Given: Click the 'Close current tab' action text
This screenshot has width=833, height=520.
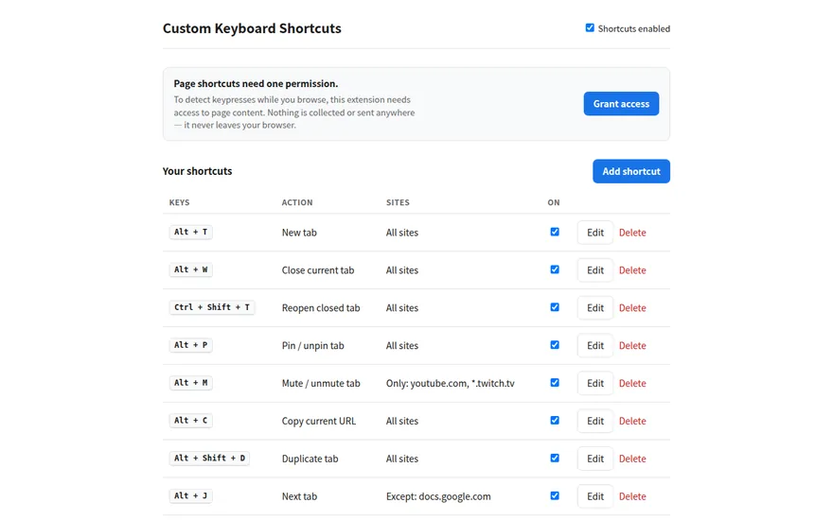Looking at the screenshot, I should point(318,270).
